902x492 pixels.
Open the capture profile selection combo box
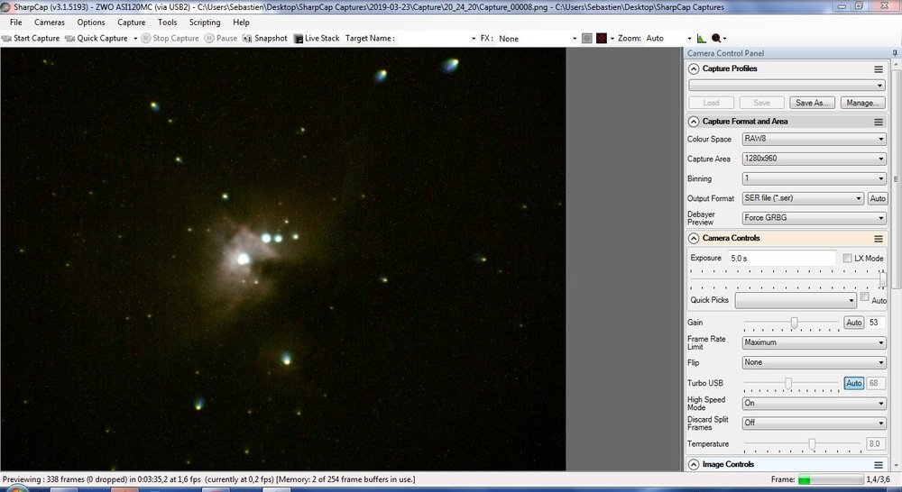[787, 85]
